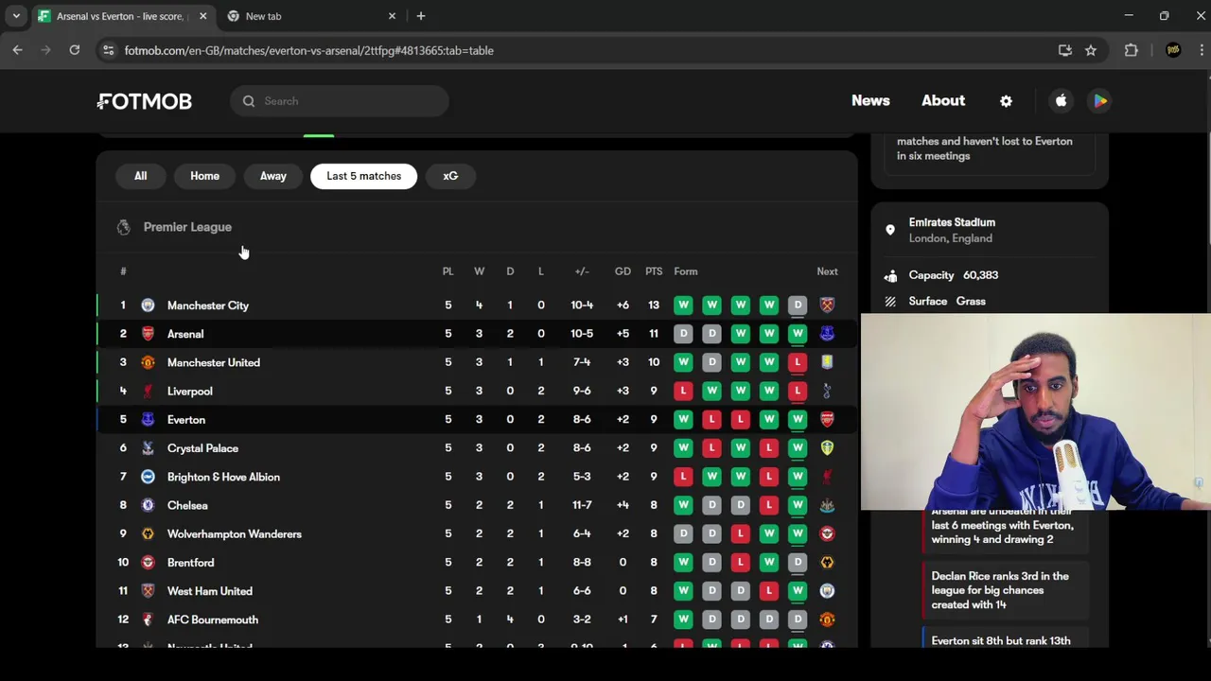The width and height of the screenshot is (1211, 681).
Task: Click the Emirates Stadium venue name
Action: (x=952, y=222)
